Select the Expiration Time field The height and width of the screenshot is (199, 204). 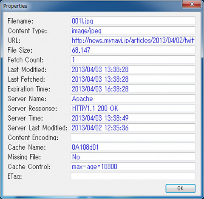click(x=133, y=89)
